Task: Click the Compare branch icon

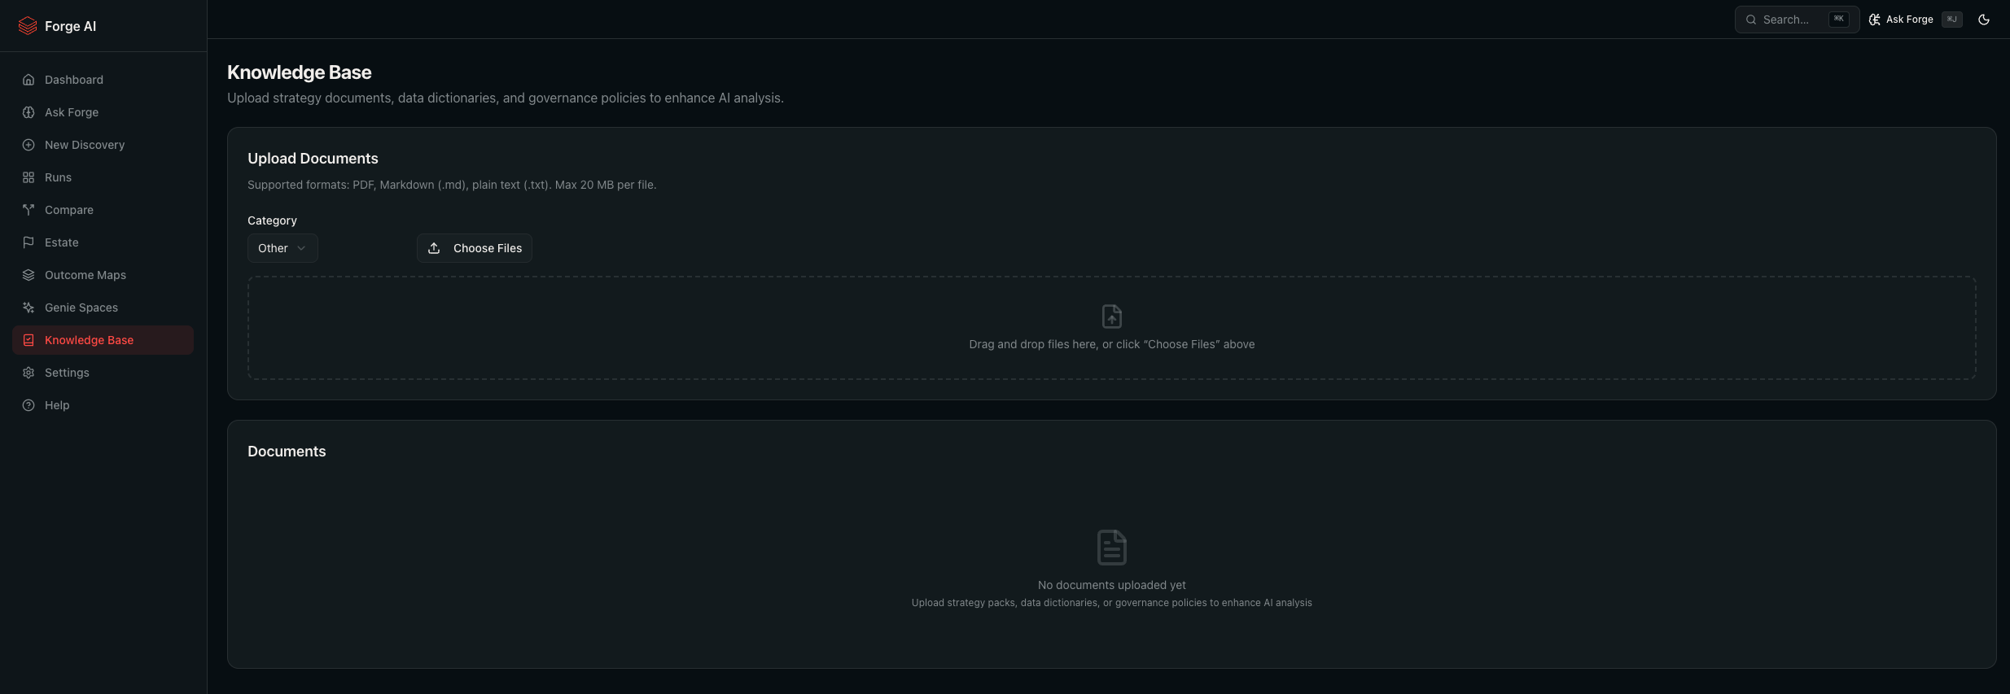Action: tap(28, 210)
